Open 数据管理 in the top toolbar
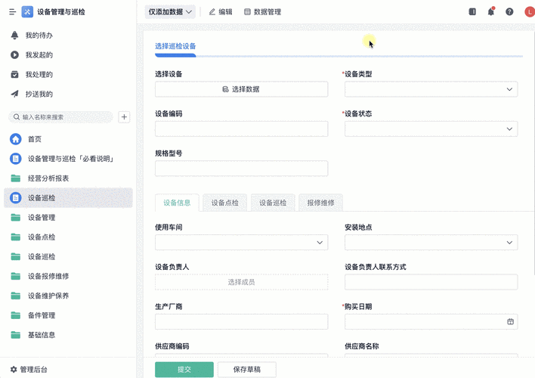 (262, 12)
